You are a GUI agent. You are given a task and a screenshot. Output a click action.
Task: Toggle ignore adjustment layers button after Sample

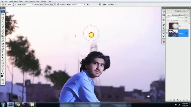point(88,4)
